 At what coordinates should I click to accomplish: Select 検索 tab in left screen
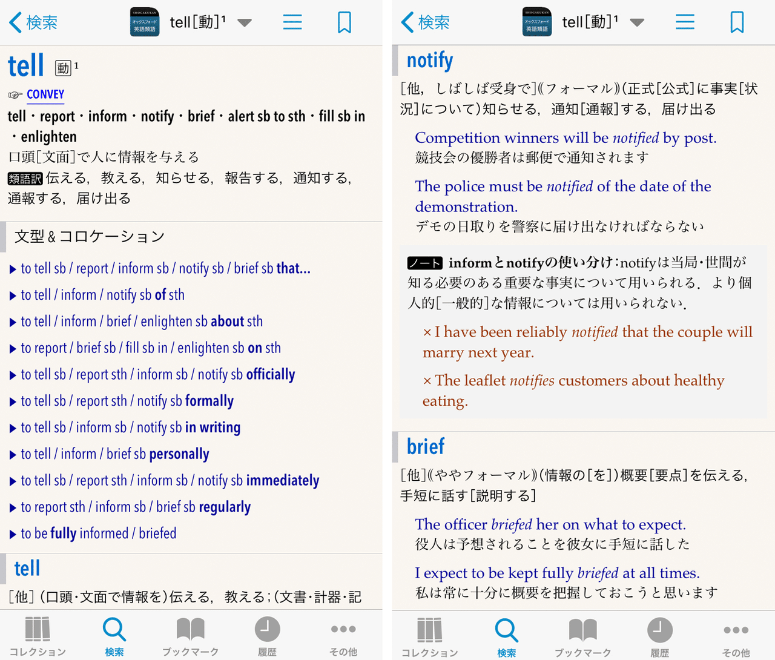pyautogui.click(x=114, y=636)
